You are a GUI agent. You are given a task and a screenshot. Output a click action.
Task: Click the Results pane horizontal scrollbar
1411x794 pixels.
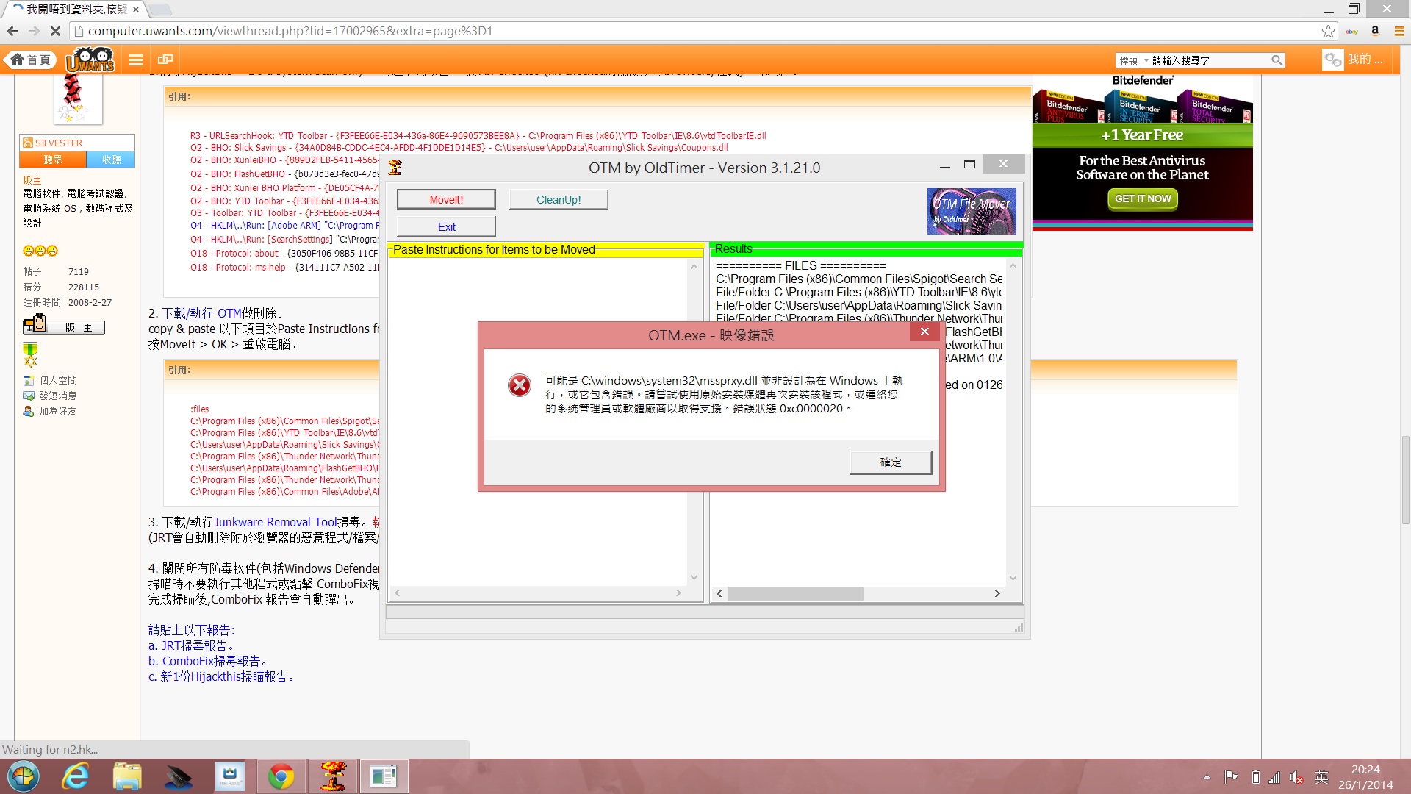click(x=858, y=593)
